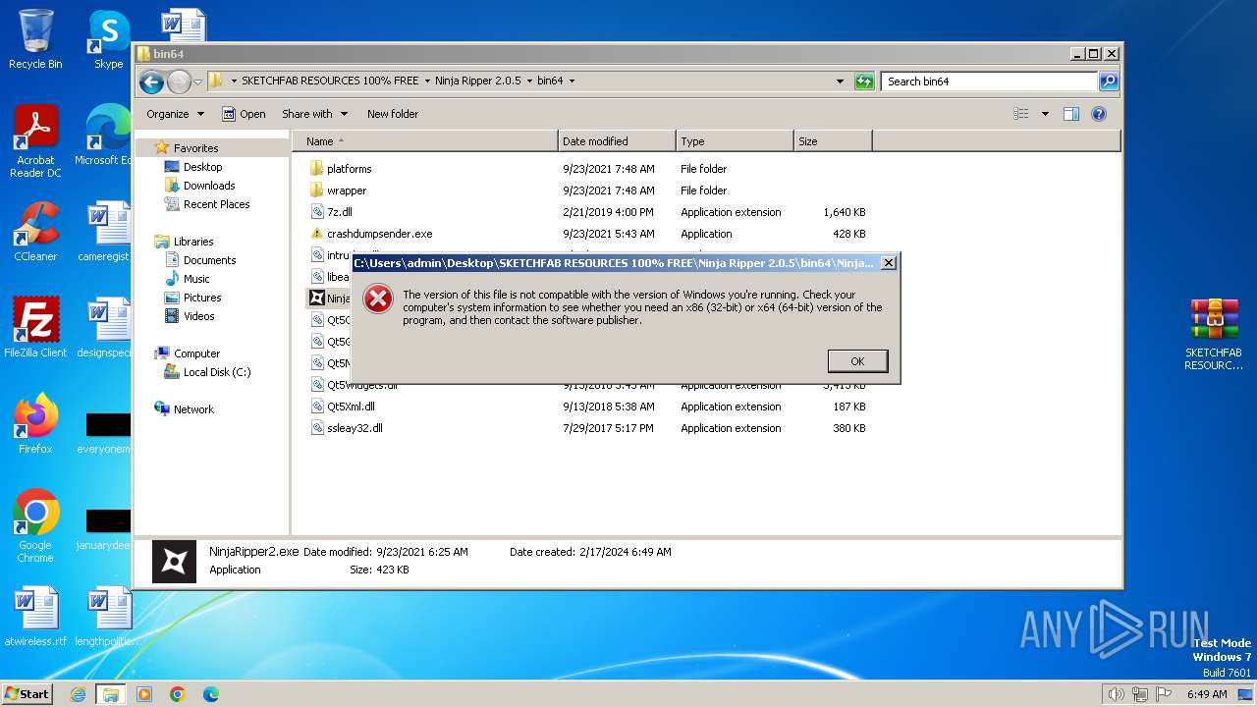
Task: Refresh the bin64 folder view
Action: [864, 82]
